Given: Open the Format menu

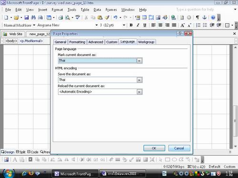Looking at the screenshot, I should [x=57, y=10].
